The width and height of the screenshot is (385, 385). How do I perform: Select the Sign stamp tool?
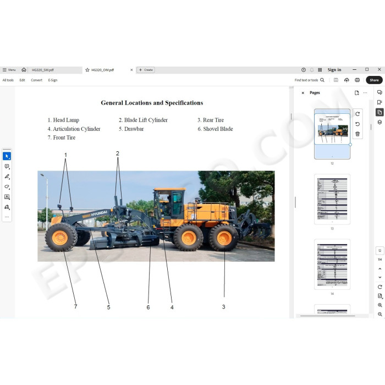coord(7,207)
